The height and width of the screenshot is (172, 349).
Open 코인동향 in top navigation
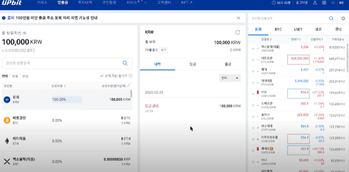click(109, 3)
